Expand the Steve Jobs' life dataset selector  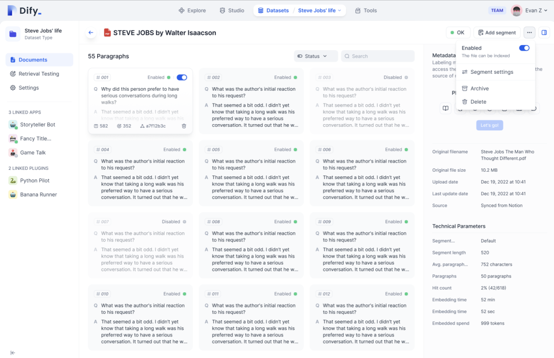click(320, 10)
